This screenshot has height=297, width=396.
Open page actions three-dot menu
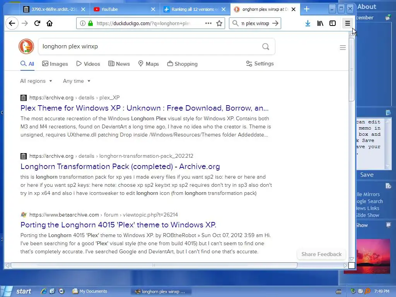(208, 23)
